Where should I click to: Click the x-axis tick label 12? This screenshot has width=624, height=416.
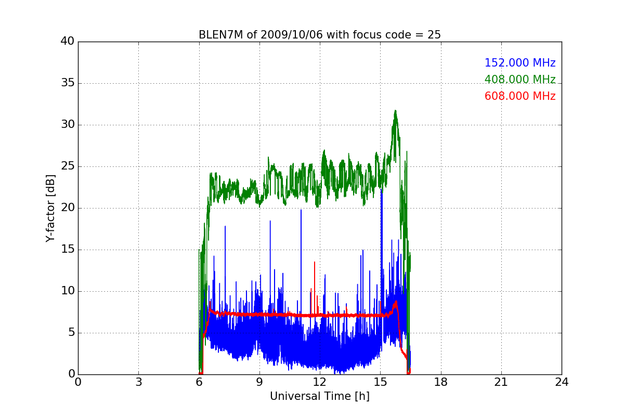(x=320, y=382)
